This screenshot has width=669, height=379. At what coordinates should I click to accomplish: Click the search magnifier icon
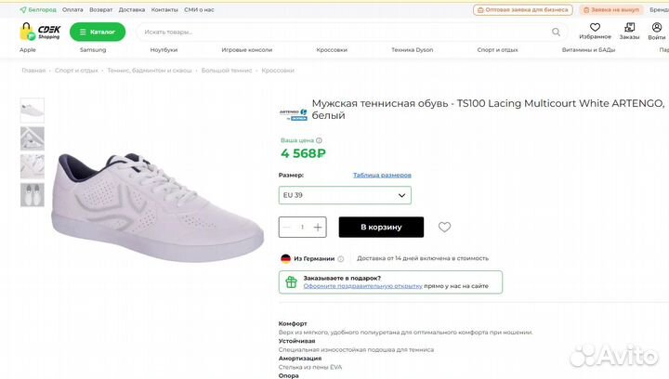pos(557,32)
